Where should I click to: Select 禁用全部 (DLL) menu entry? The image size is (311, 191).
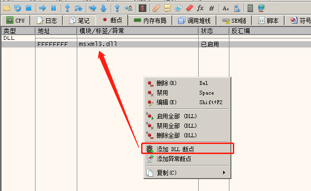tap(187, 126)
